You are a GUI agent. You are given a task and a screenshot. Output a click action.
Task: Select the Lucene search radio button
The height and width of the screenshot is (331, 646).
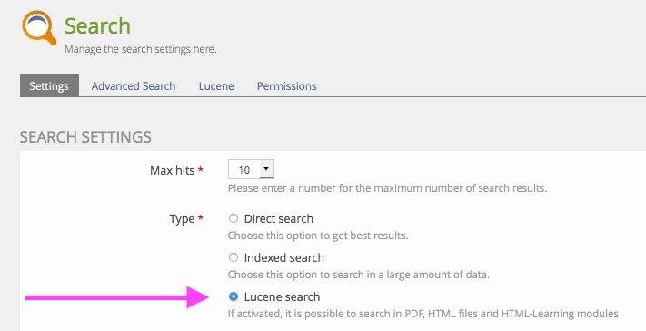[x=234, y=296]
